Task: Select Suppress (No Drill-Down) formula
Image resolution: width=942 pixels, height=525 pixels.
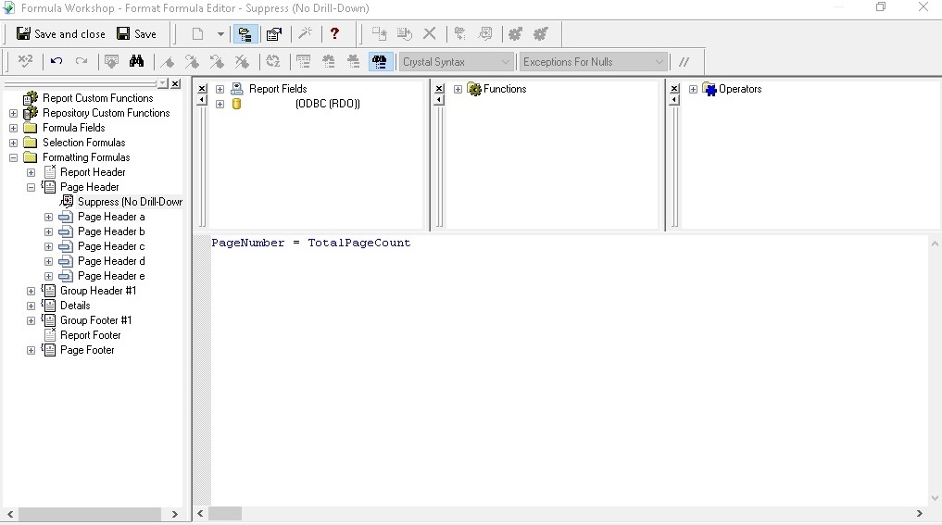Action: coord(130,202)
